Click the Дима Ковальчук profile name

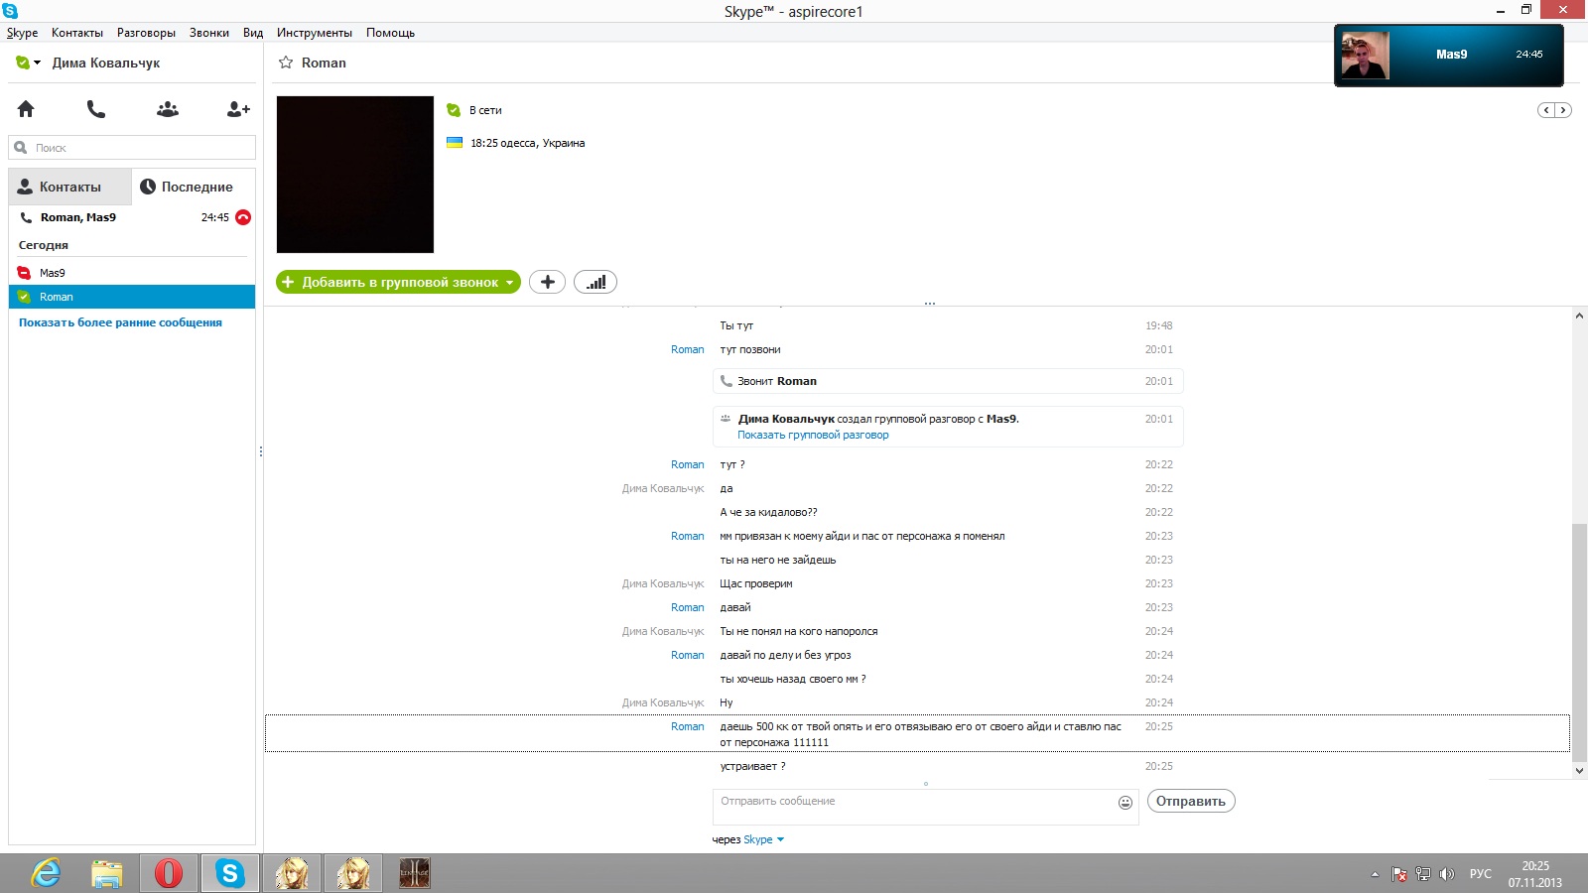[106, 63]
